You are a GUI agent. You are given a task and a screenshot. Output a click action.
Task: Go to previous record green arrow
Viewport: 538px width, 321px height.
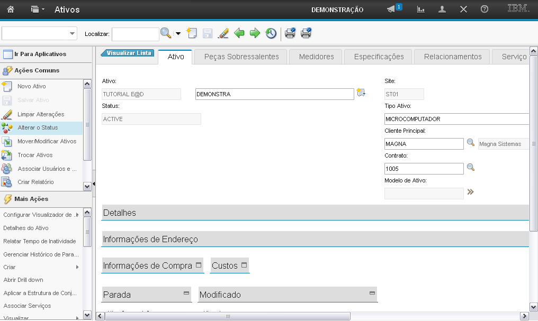point(239,33)
